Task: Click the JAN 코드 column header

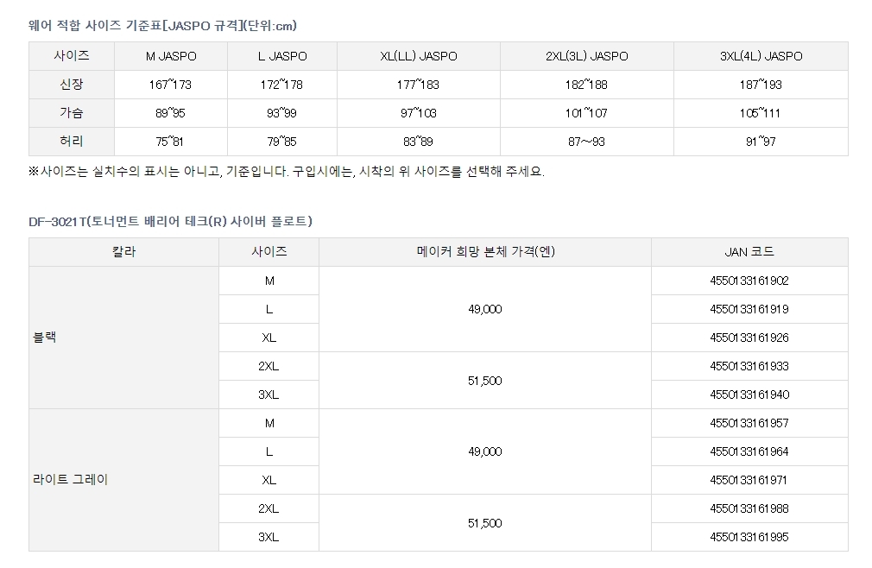Action: pyautogui.click(x=749, y=252)
